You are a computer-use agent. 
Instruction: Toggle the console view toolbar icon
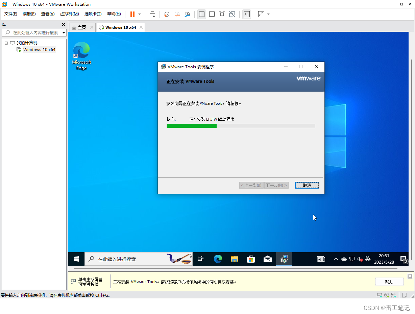(x=247, y=14)
